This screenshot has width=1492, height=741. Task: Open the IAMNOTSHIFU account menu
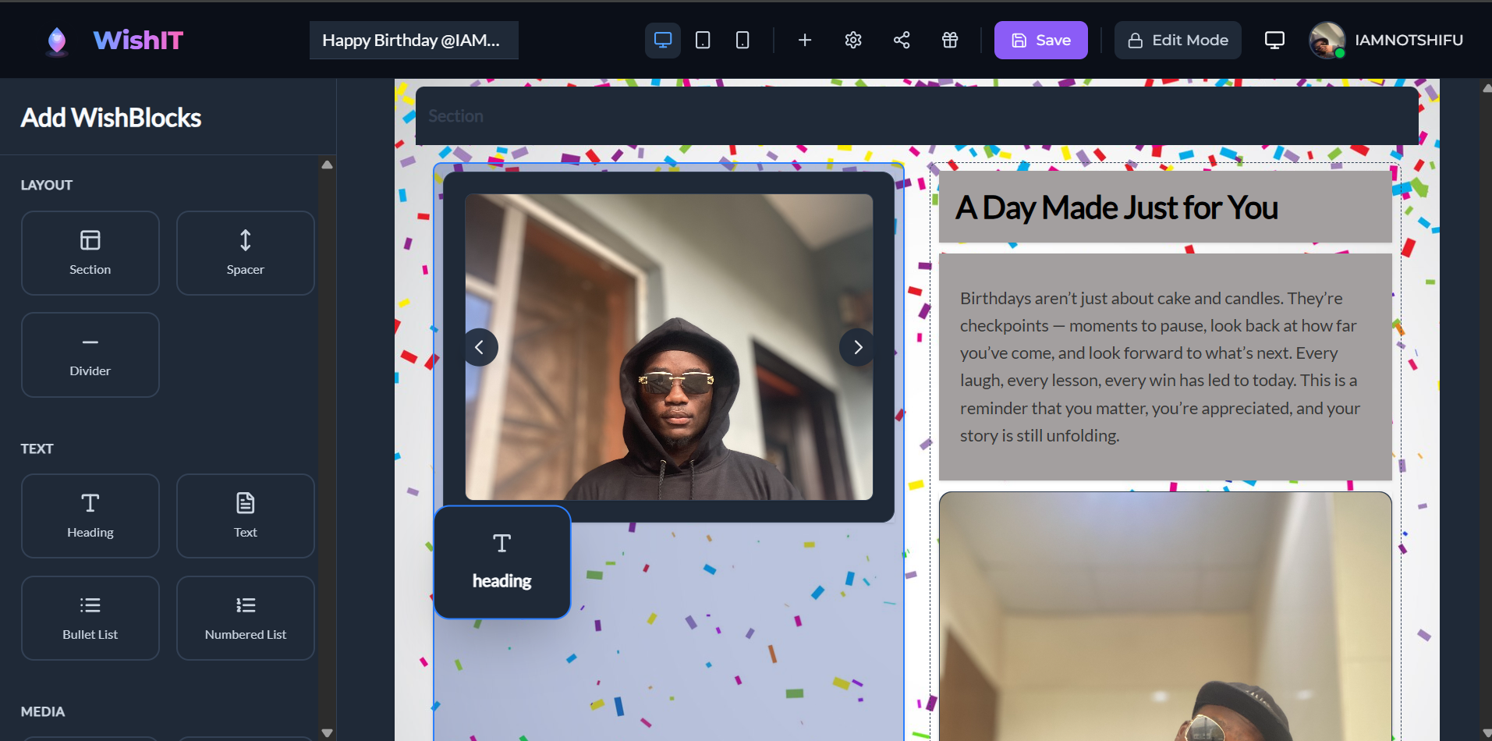pyautogui.click(x=1388, y=40)
